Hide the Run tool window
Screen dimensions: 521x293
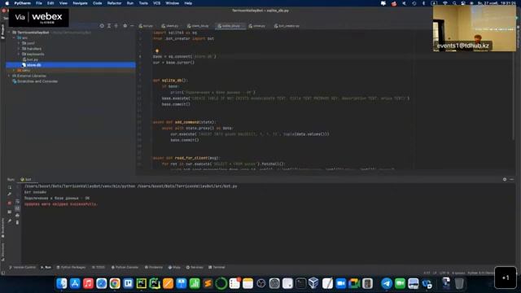tap(512, 179)
